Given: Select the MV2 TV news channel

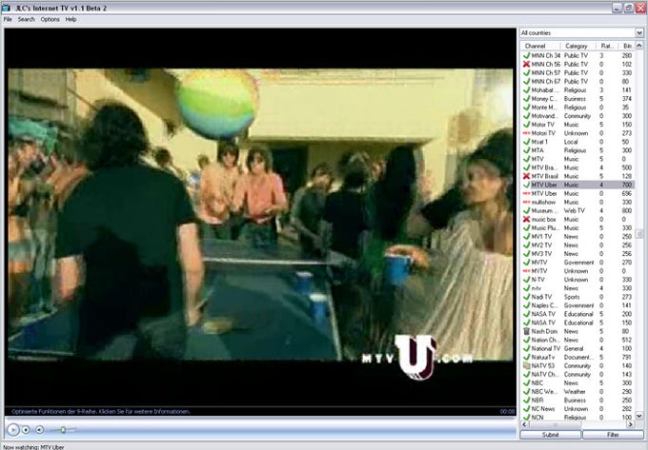Looking at the screenshot, I should click(577, 245).
